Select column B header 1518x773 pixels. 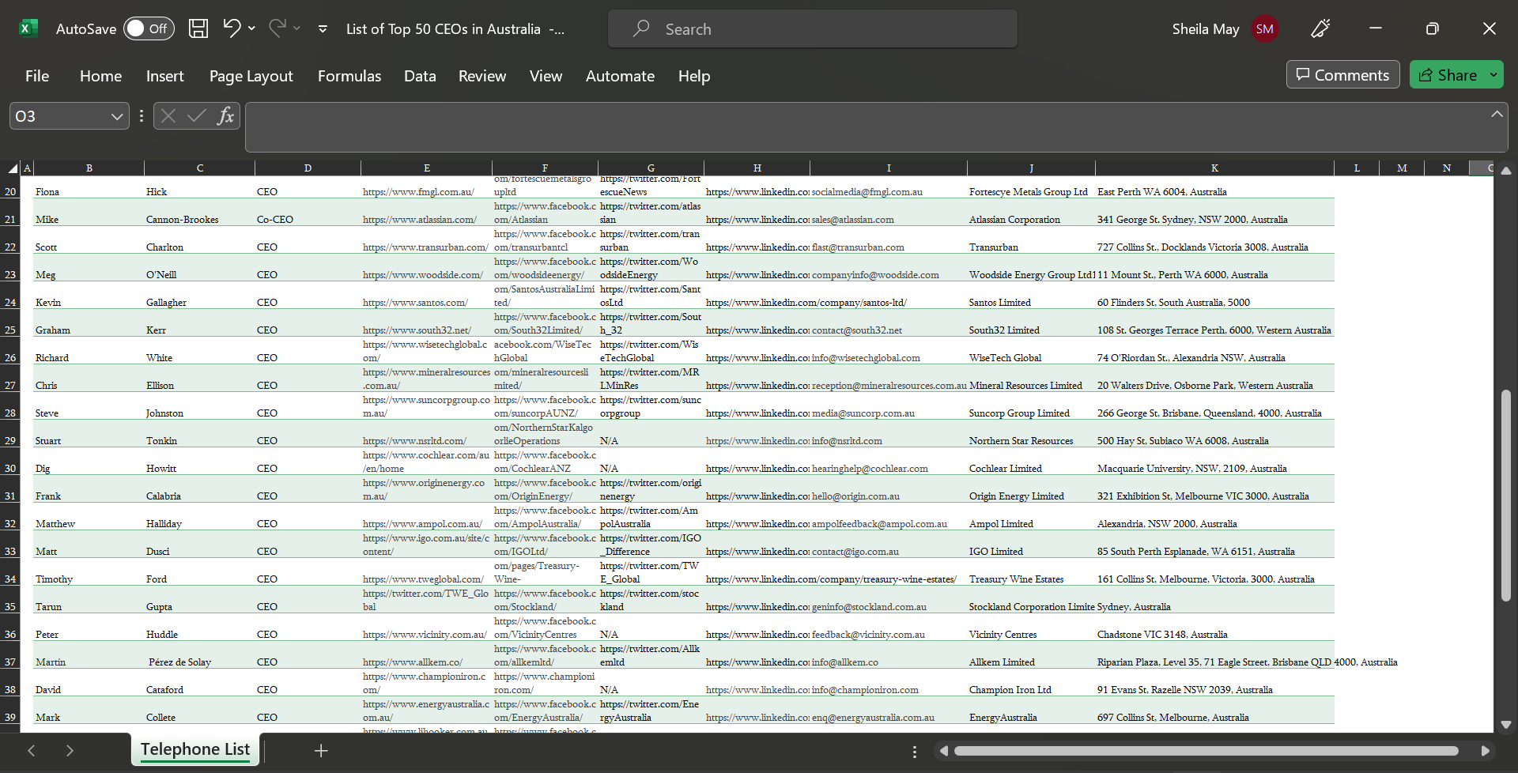pyautogui.click(x=89, y=168)
